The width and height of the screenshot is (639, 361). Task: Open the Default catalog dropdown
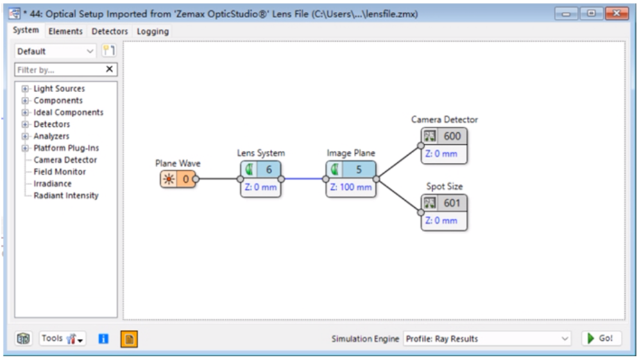(56, 51)
